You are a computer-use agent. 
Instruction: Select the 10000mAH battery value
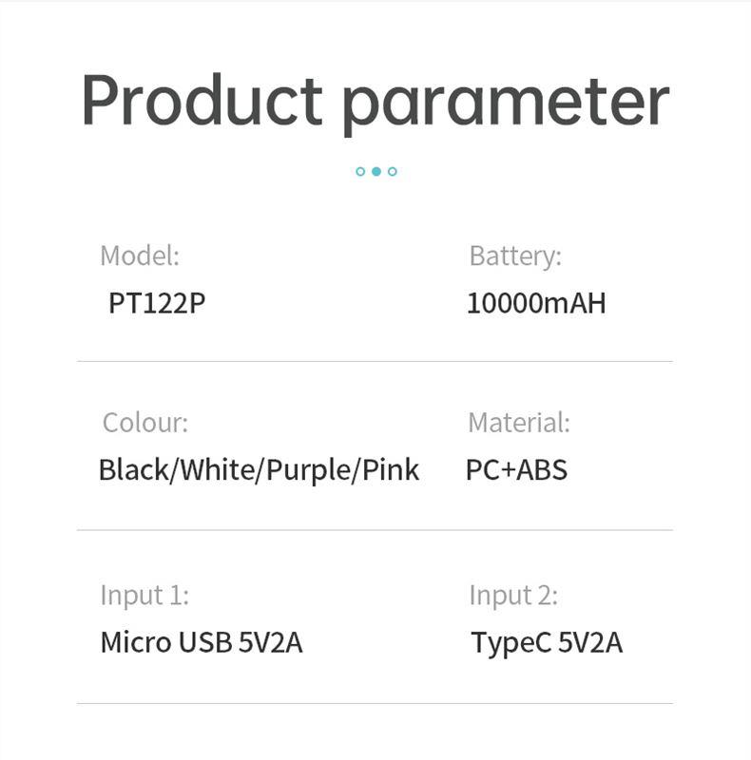pos(536,303)
